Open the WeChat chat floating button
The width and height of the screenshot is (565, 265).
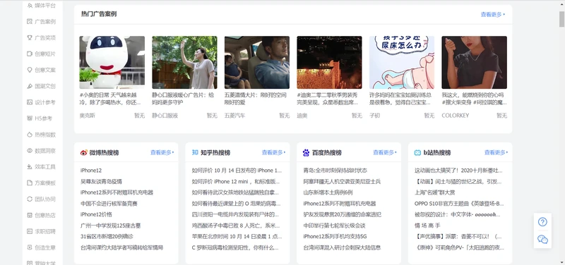[542, 240]
